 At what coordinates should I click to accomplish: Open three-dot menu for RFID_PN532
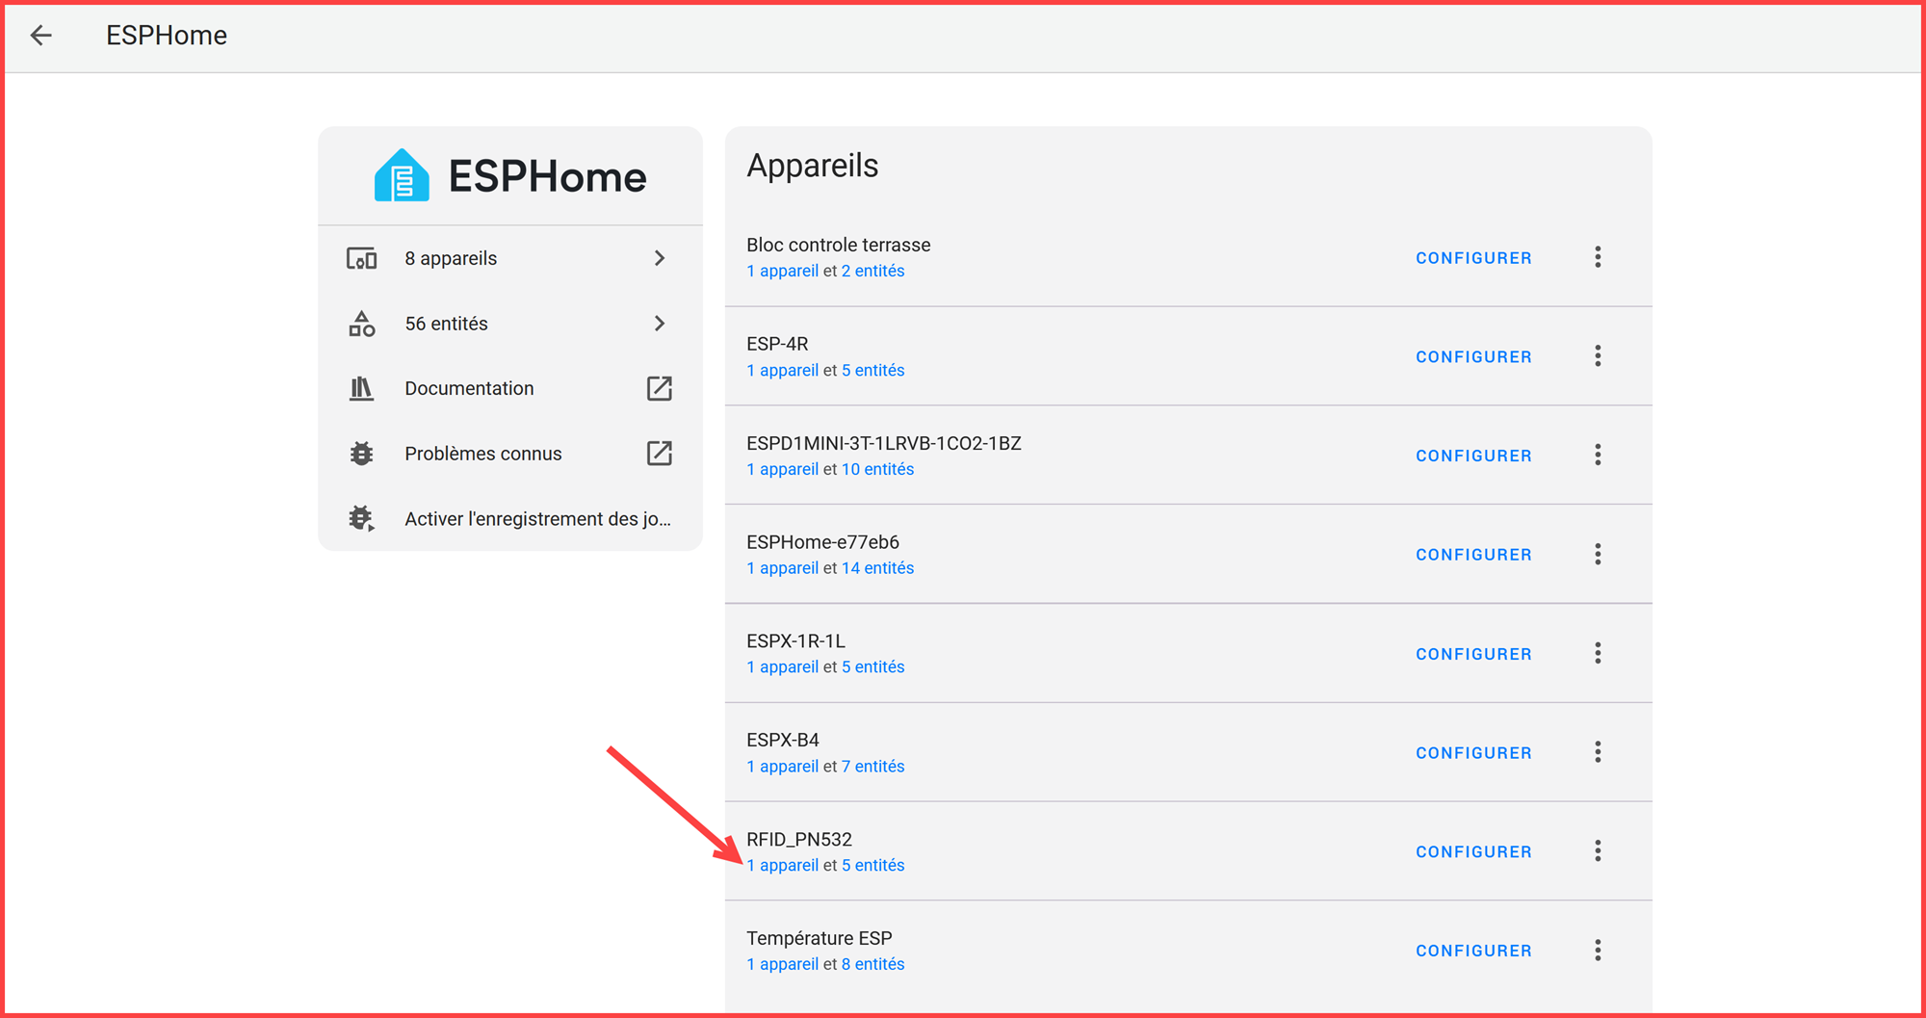click(1598, 851)
